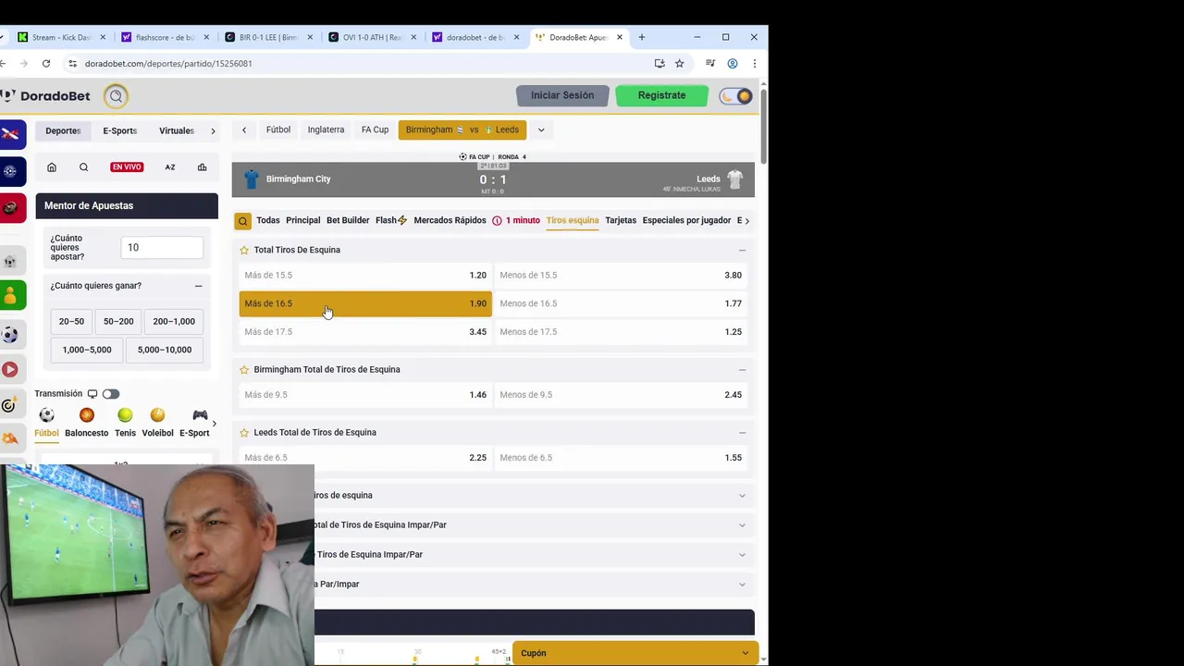The width and height of the screenshot is (1184, 666).
Task: Click the sidebar magnifier search icon
Action: (x=83, y=167)
